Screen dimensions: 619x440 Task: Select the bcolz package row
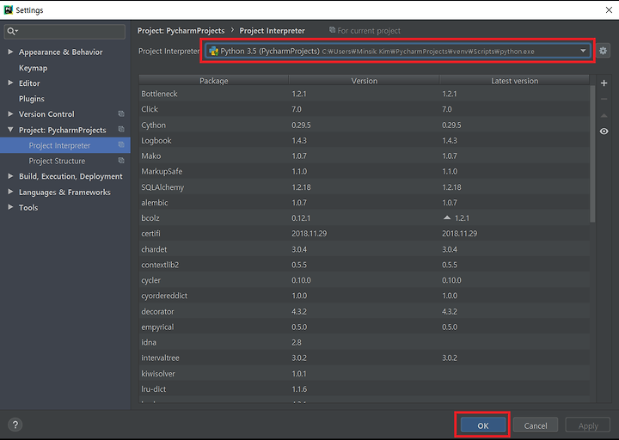[364, 217]
